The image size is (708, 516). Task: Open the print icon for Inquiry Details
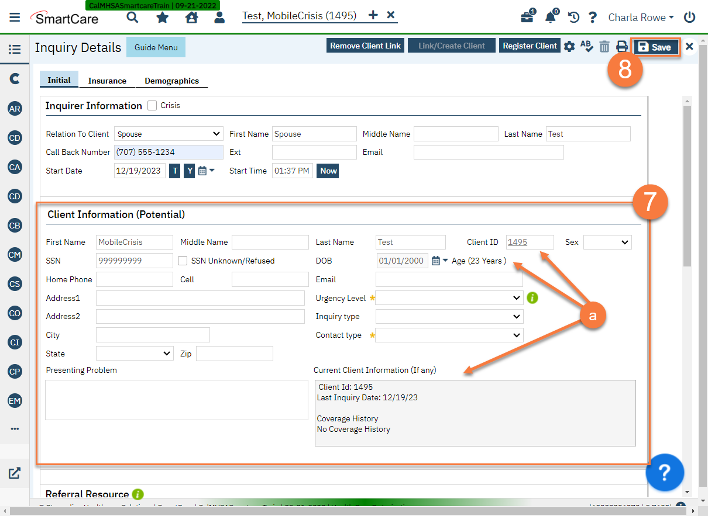pos(622,46)
